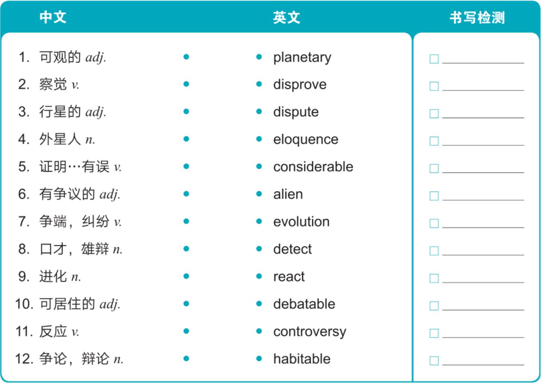Select the dot before the word detect
541x383 pixels.
coord(259,249)
